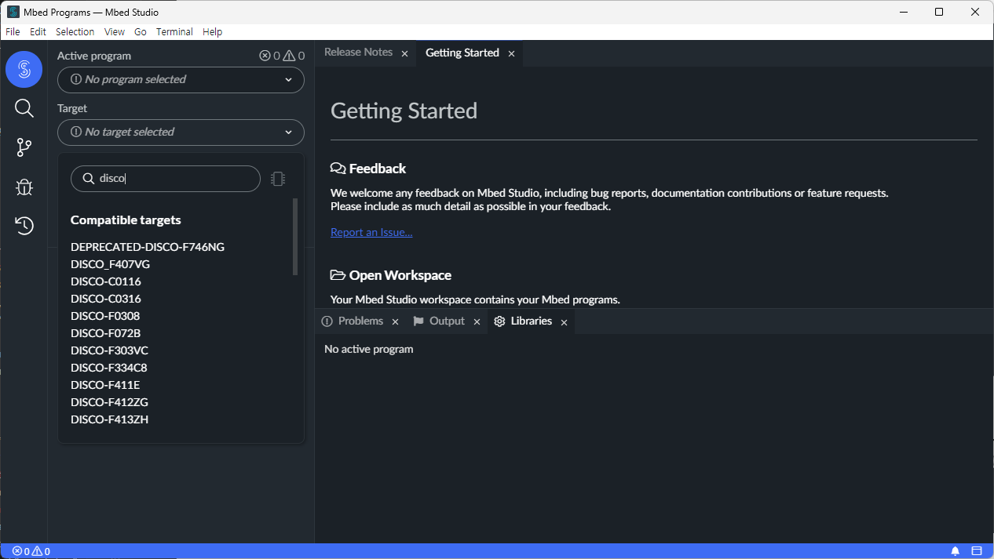Click the errors count icon beside Active program
Viewport: 994px width, 559px height.
click(x=265, y=56)
